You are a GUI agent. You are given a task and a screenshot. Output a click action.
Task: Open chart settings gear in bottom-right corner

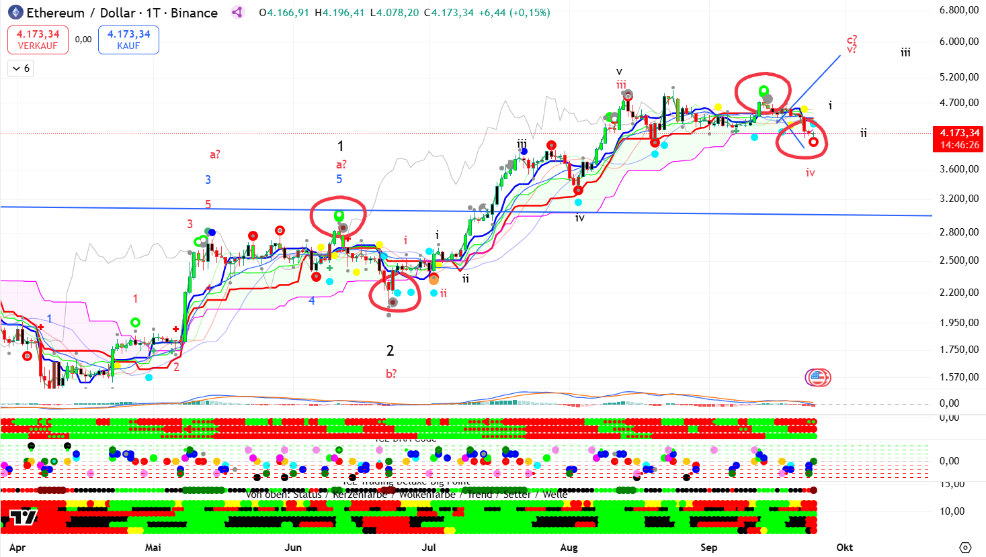click(965, 547)
